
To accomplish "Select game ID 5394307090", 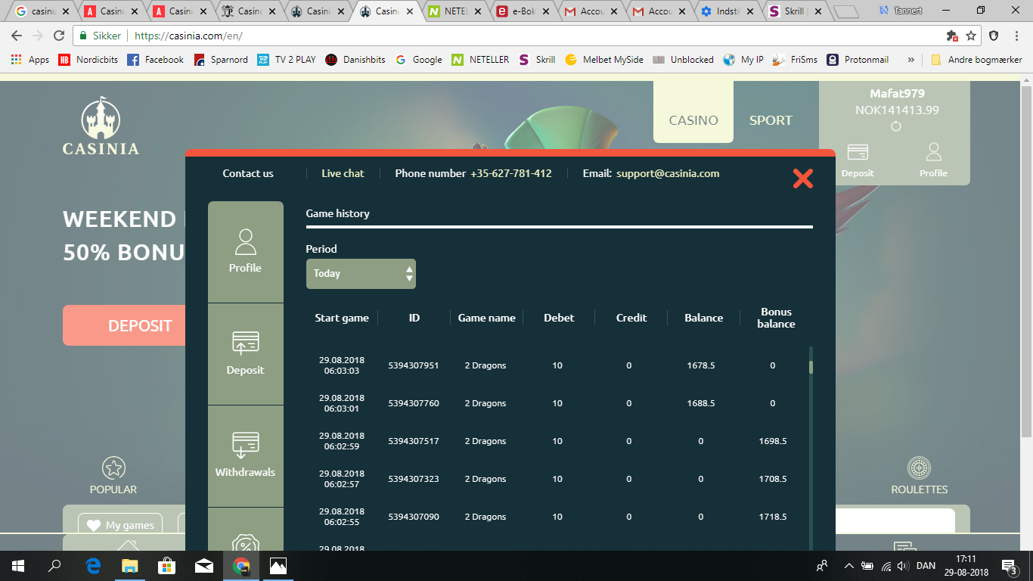I will 413,517.
